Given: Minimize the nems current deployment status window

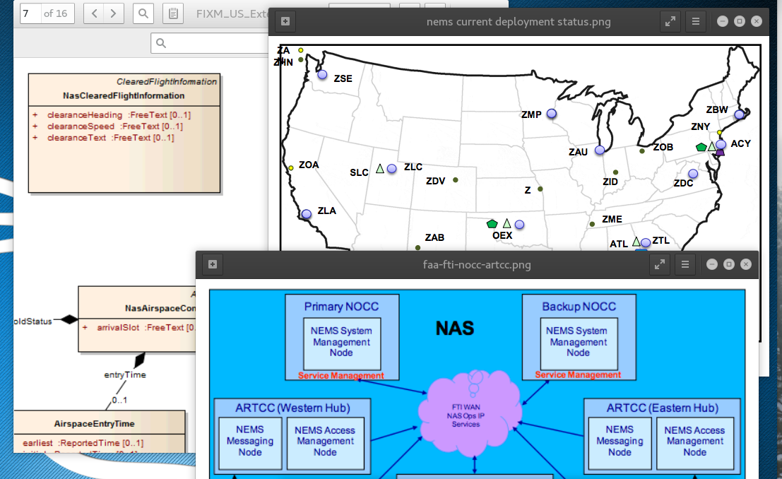Looking at the screenshot, I should point(723,21).
